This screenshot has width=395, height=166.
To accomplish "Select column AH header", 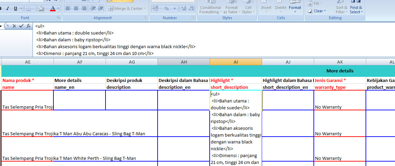I will (x=184, y=62).
